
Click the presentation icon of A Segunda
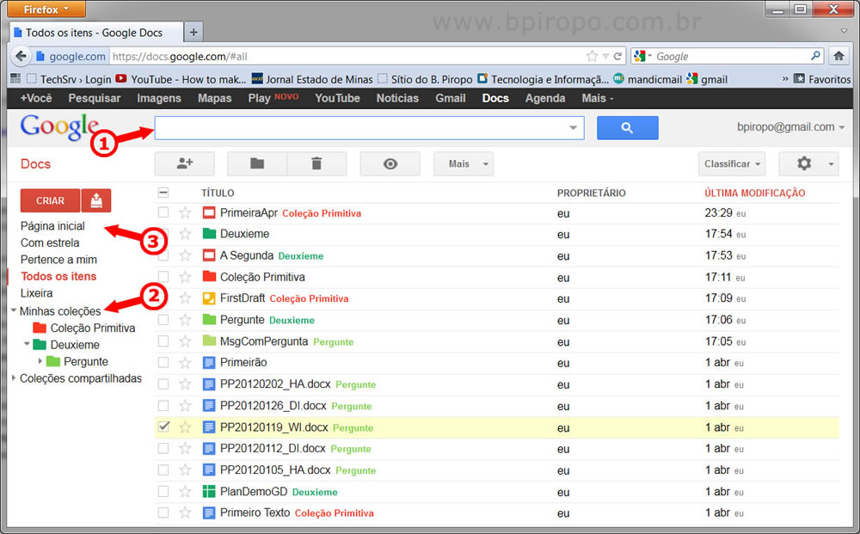pos(209,255)
